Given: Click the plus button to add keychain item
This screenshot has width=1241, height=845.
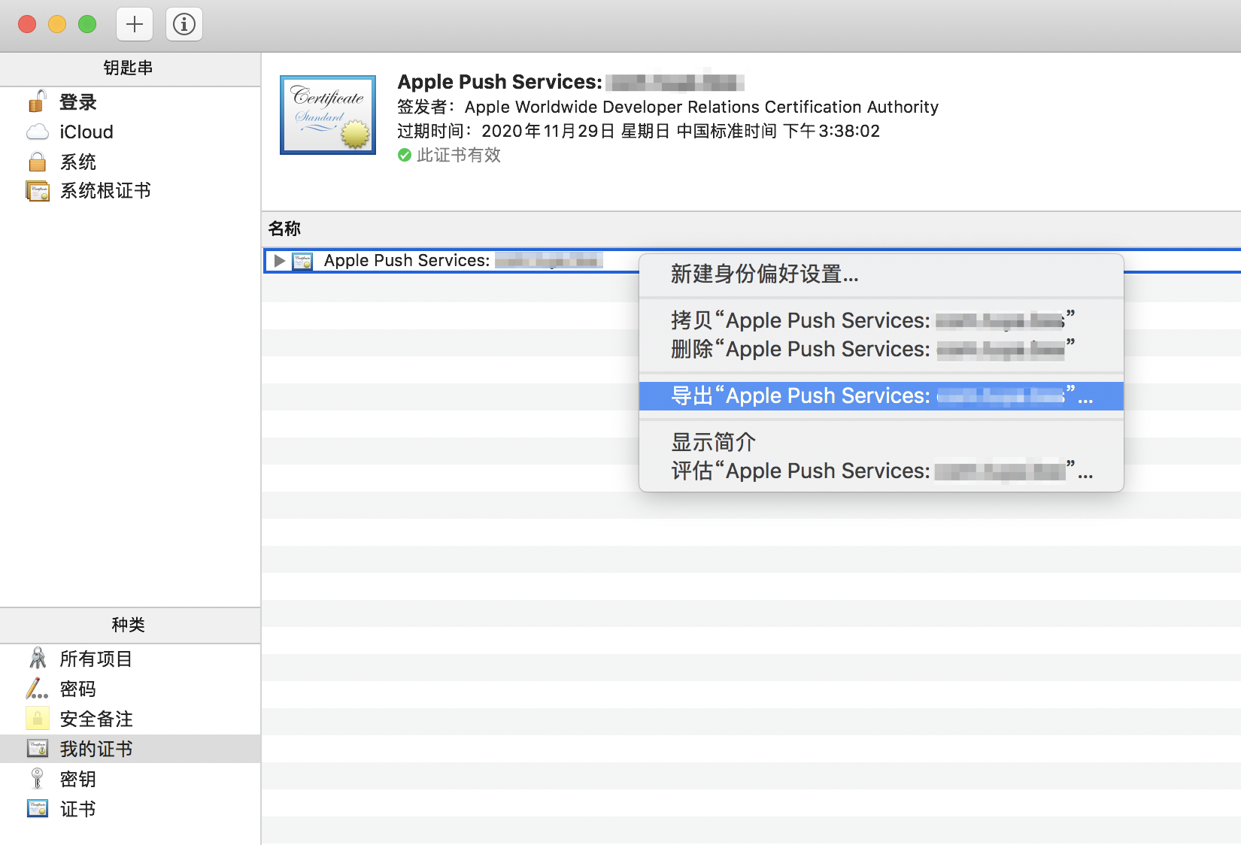Looking at the screenshot, I should 135,24.
